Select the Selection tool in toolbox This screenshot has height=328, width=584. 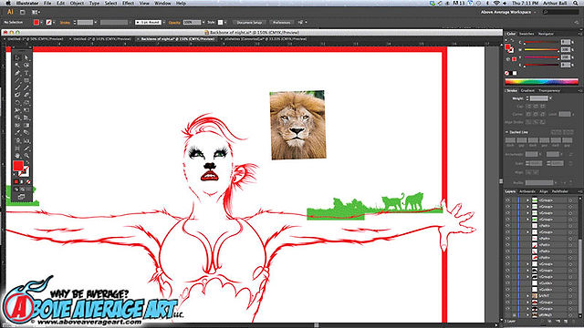pyautogui.click(x=17, y=57)
